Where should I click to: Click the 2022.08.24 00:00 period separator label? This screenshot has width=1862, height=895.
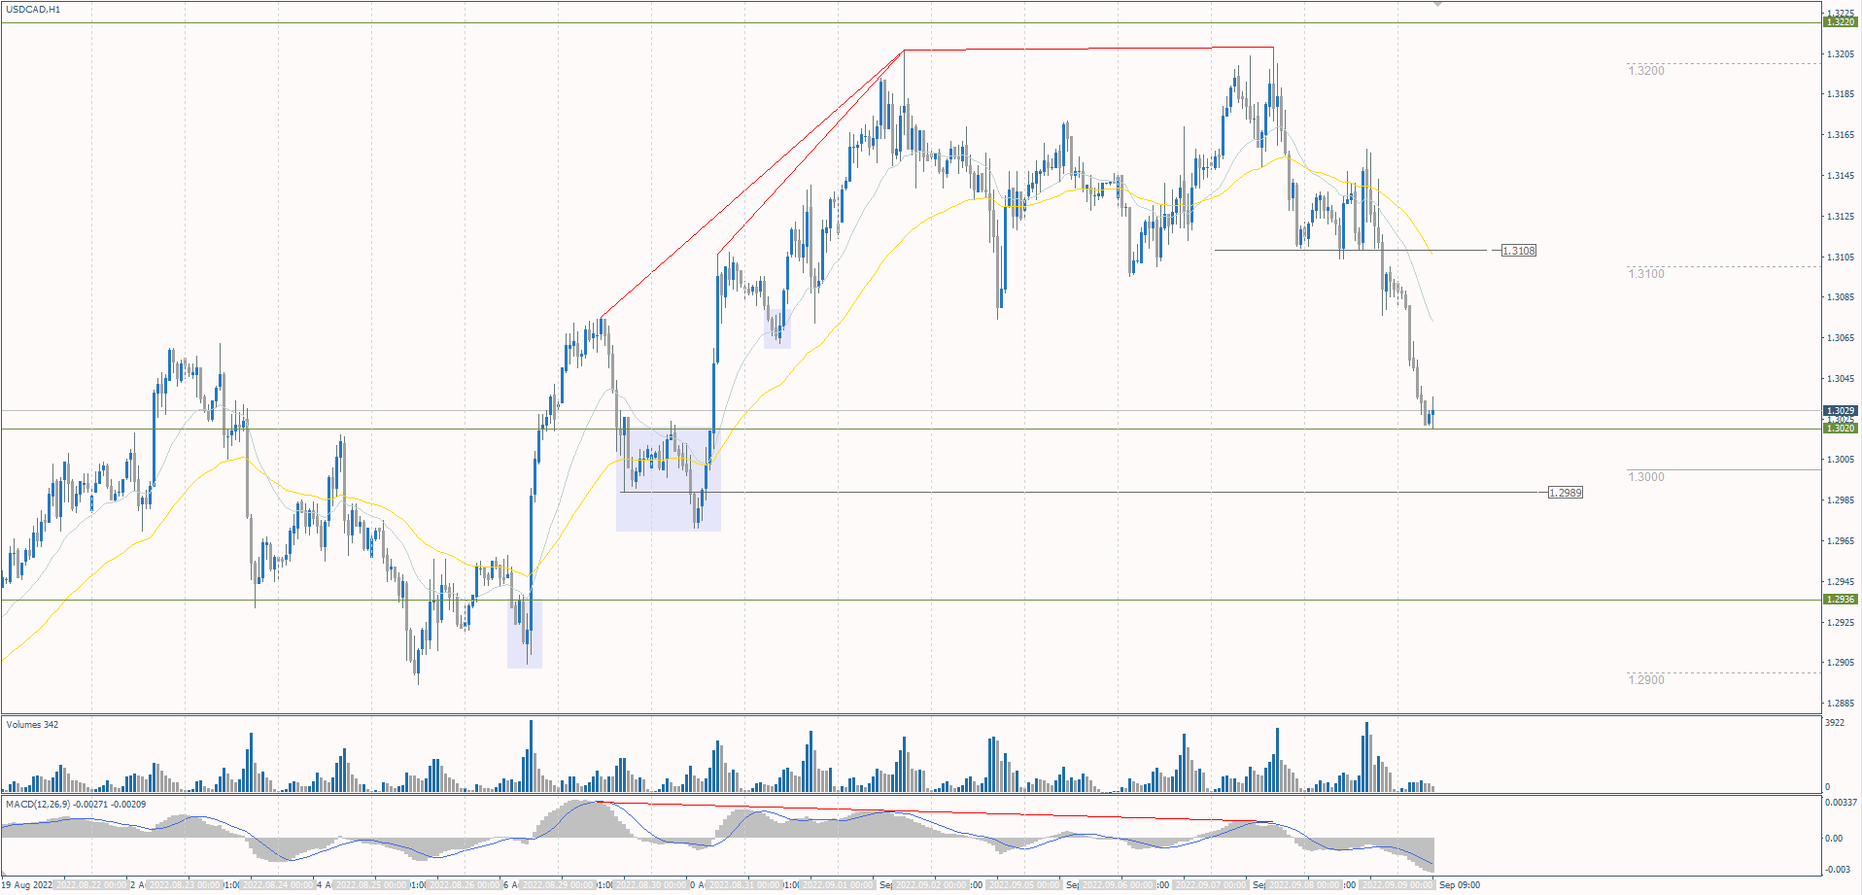[279, 885]
